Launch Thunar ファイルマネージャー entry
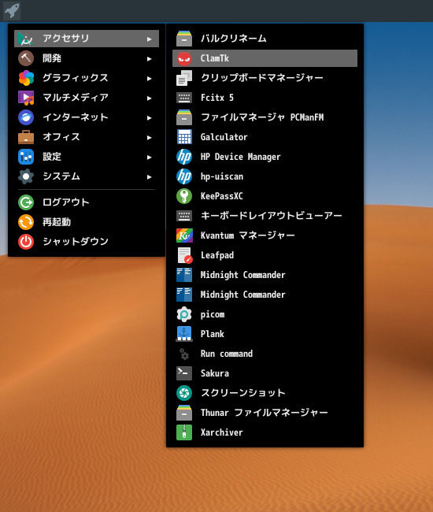Screen dimensions: 433x512 click(x=265, y=413)
